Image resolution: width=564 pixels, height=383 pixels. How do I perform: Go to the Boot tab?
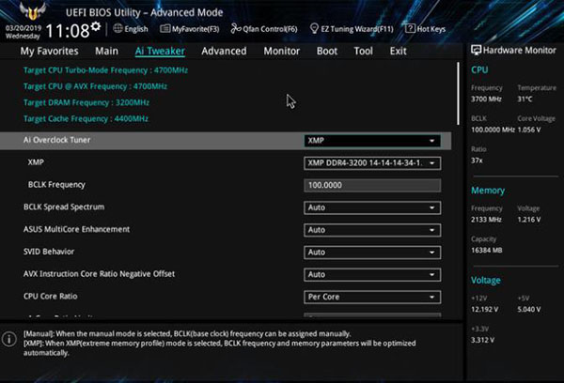(x=327, y=51)
